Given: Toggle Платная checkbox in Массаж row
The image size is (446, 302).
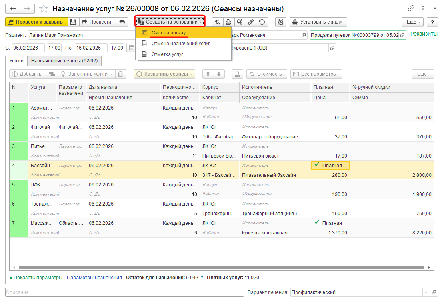Looking at the screenshot, I should tap(317, 223).
